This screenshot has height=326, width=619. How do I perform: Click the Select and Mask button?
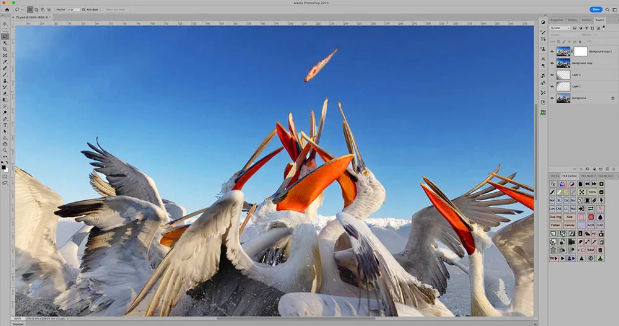click(x=116, y=10)
